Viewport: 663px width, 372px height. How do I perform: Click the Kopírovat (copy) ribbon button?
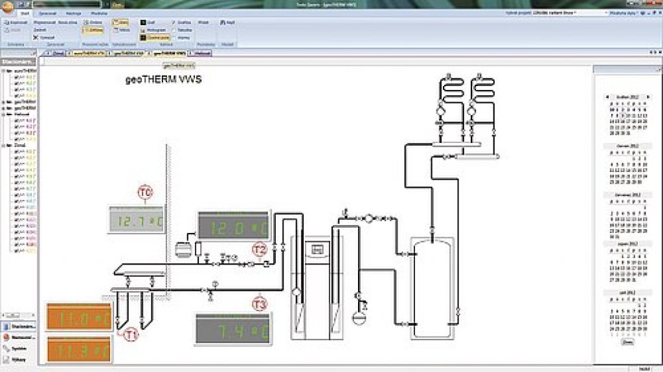click(x=16, y=23)
